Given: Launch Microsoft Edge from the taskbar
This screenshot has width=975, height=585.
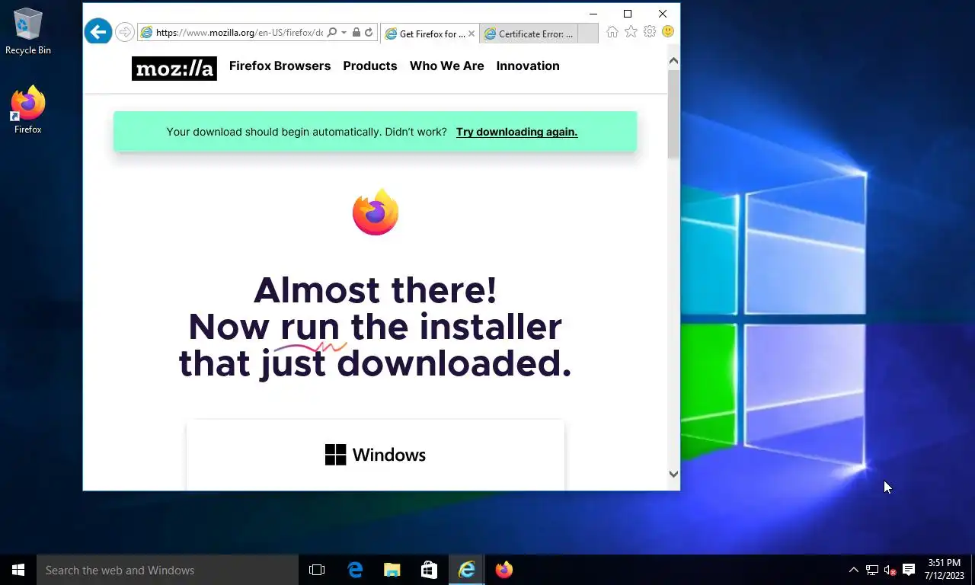Looking at the screenshot, I should click(355, 570).
